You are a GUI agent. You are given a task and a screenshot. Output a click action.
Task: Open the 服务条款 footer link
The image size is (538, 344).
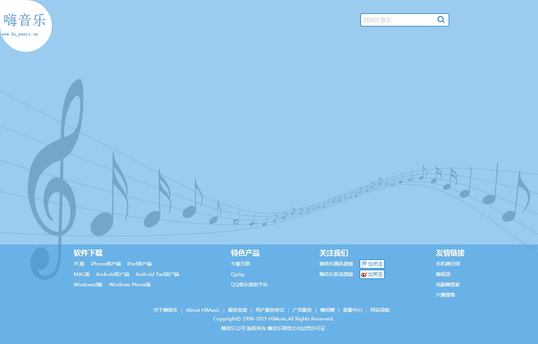click(x=238, y=310)
